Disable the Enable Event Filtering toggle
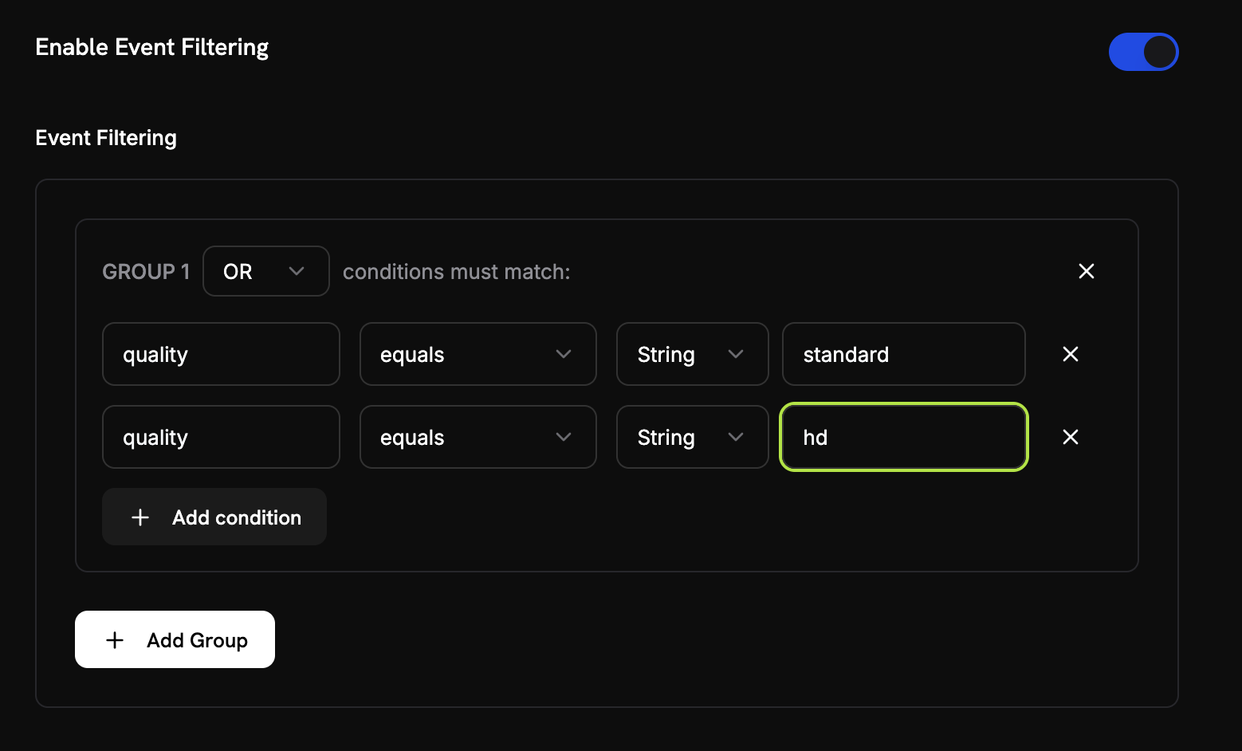The width and height of the screenshot is (1242, 751). point(1144,51)
